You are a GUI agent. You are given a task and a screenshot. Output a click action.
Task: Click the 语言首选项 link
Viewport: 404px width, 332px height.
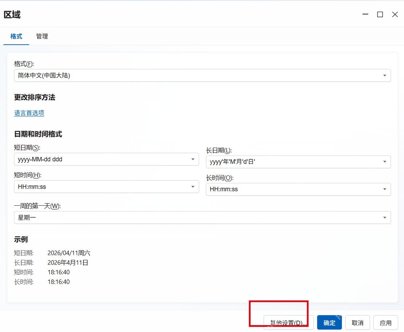pyautogui.click(x=29, y=113)
